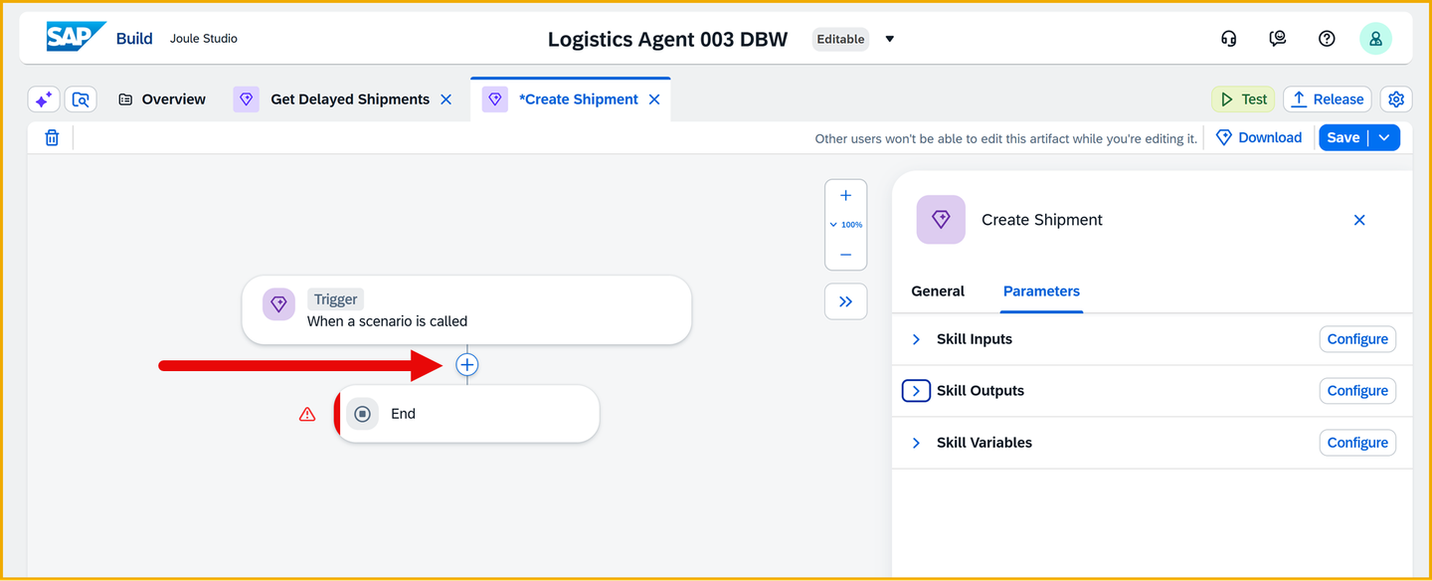Expand the Skill Outputs section

[x=916, y=391]
